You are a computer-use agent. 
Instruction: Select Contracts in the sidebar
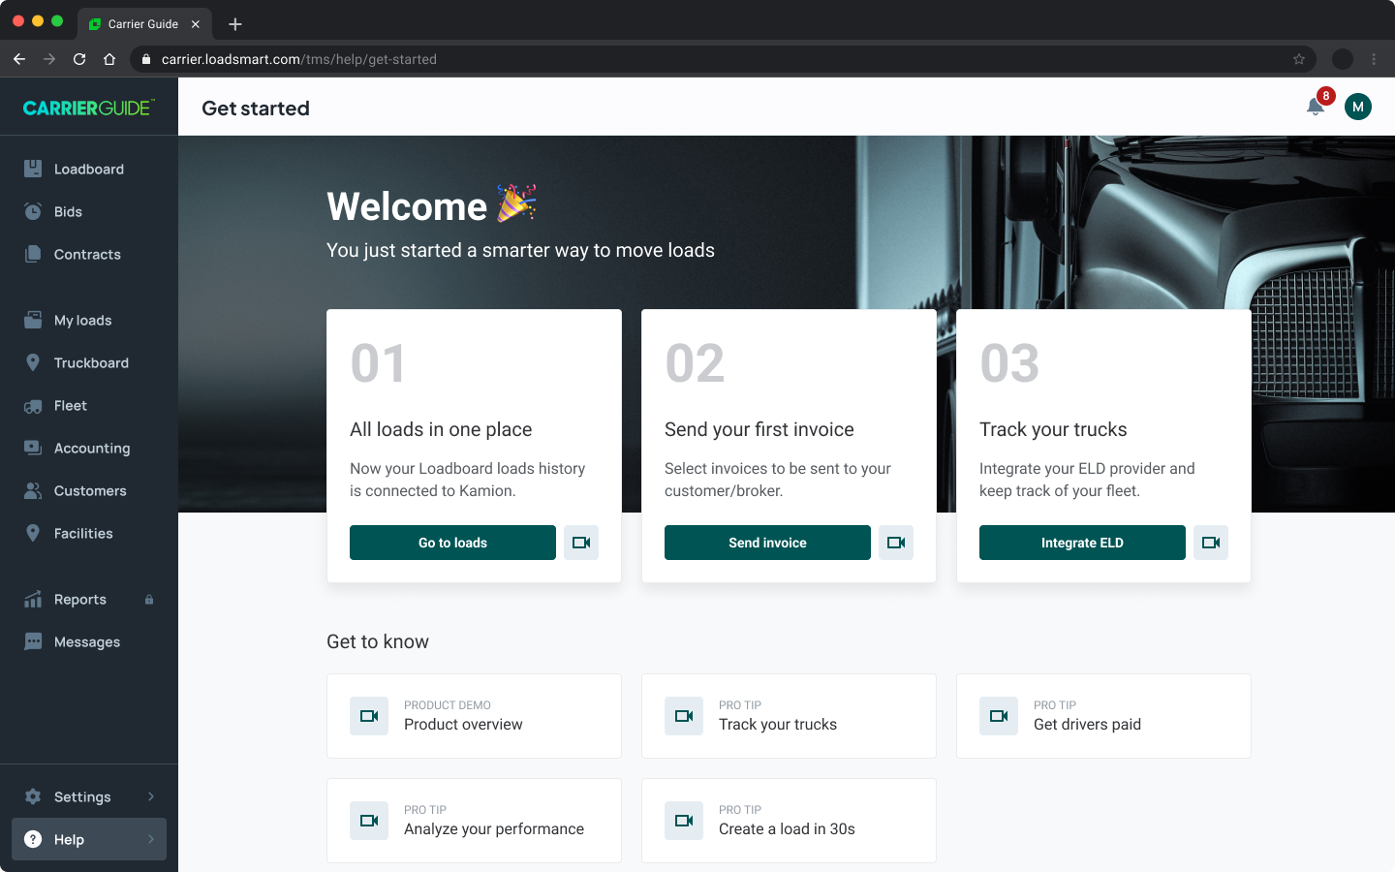tap(89, 254)
